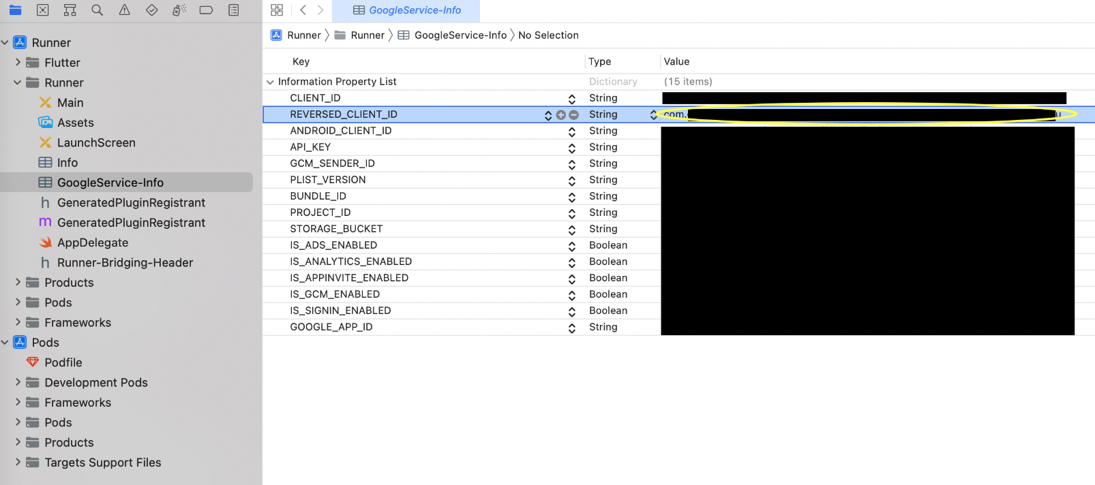Open the CLIENT_ID key stepper
Viewport: 1095px width, 485px height.
click(x=572, y=99)
